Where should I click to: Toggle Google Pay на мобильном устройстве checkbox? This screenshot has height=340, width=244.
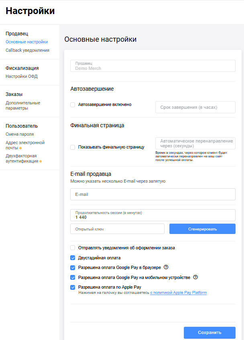73,277
